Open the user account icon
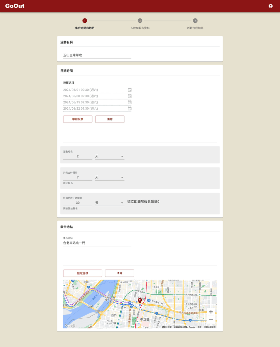This screenshot has height=347, width=280. 271,6
